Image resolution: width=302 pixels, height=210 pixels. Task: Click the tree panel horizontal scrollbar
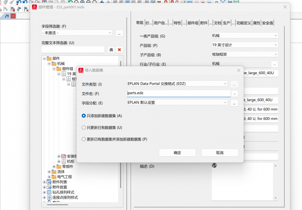[57, 205]
